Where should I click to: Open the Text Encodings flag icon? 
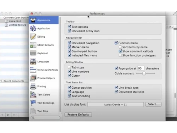tap(33, 103)
